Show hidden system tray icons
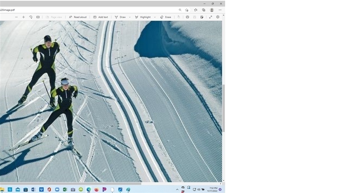The image size is (344, 193). (177, 189)
